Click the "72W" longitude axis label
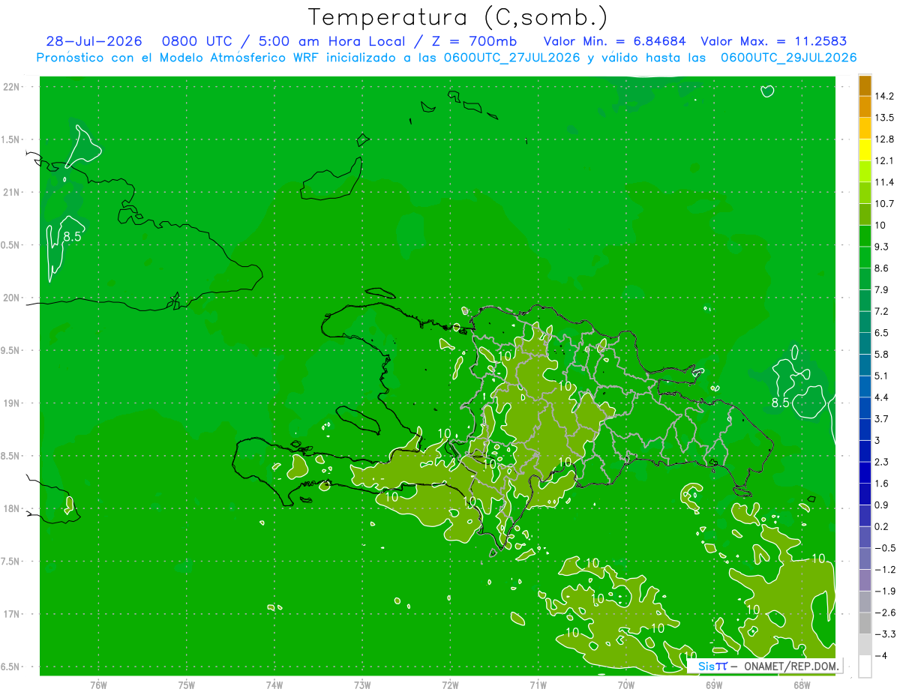Viewport: 900px width, 695px height. pyautogui.click(x=450, y=685)
